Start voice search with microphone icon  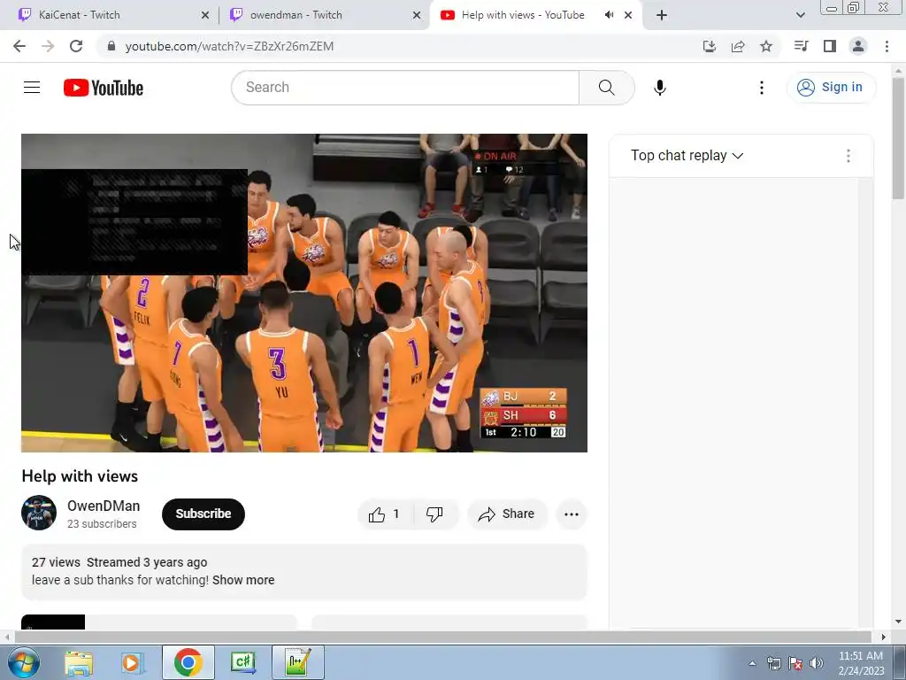pyautogui.click(x=659, y=88)
